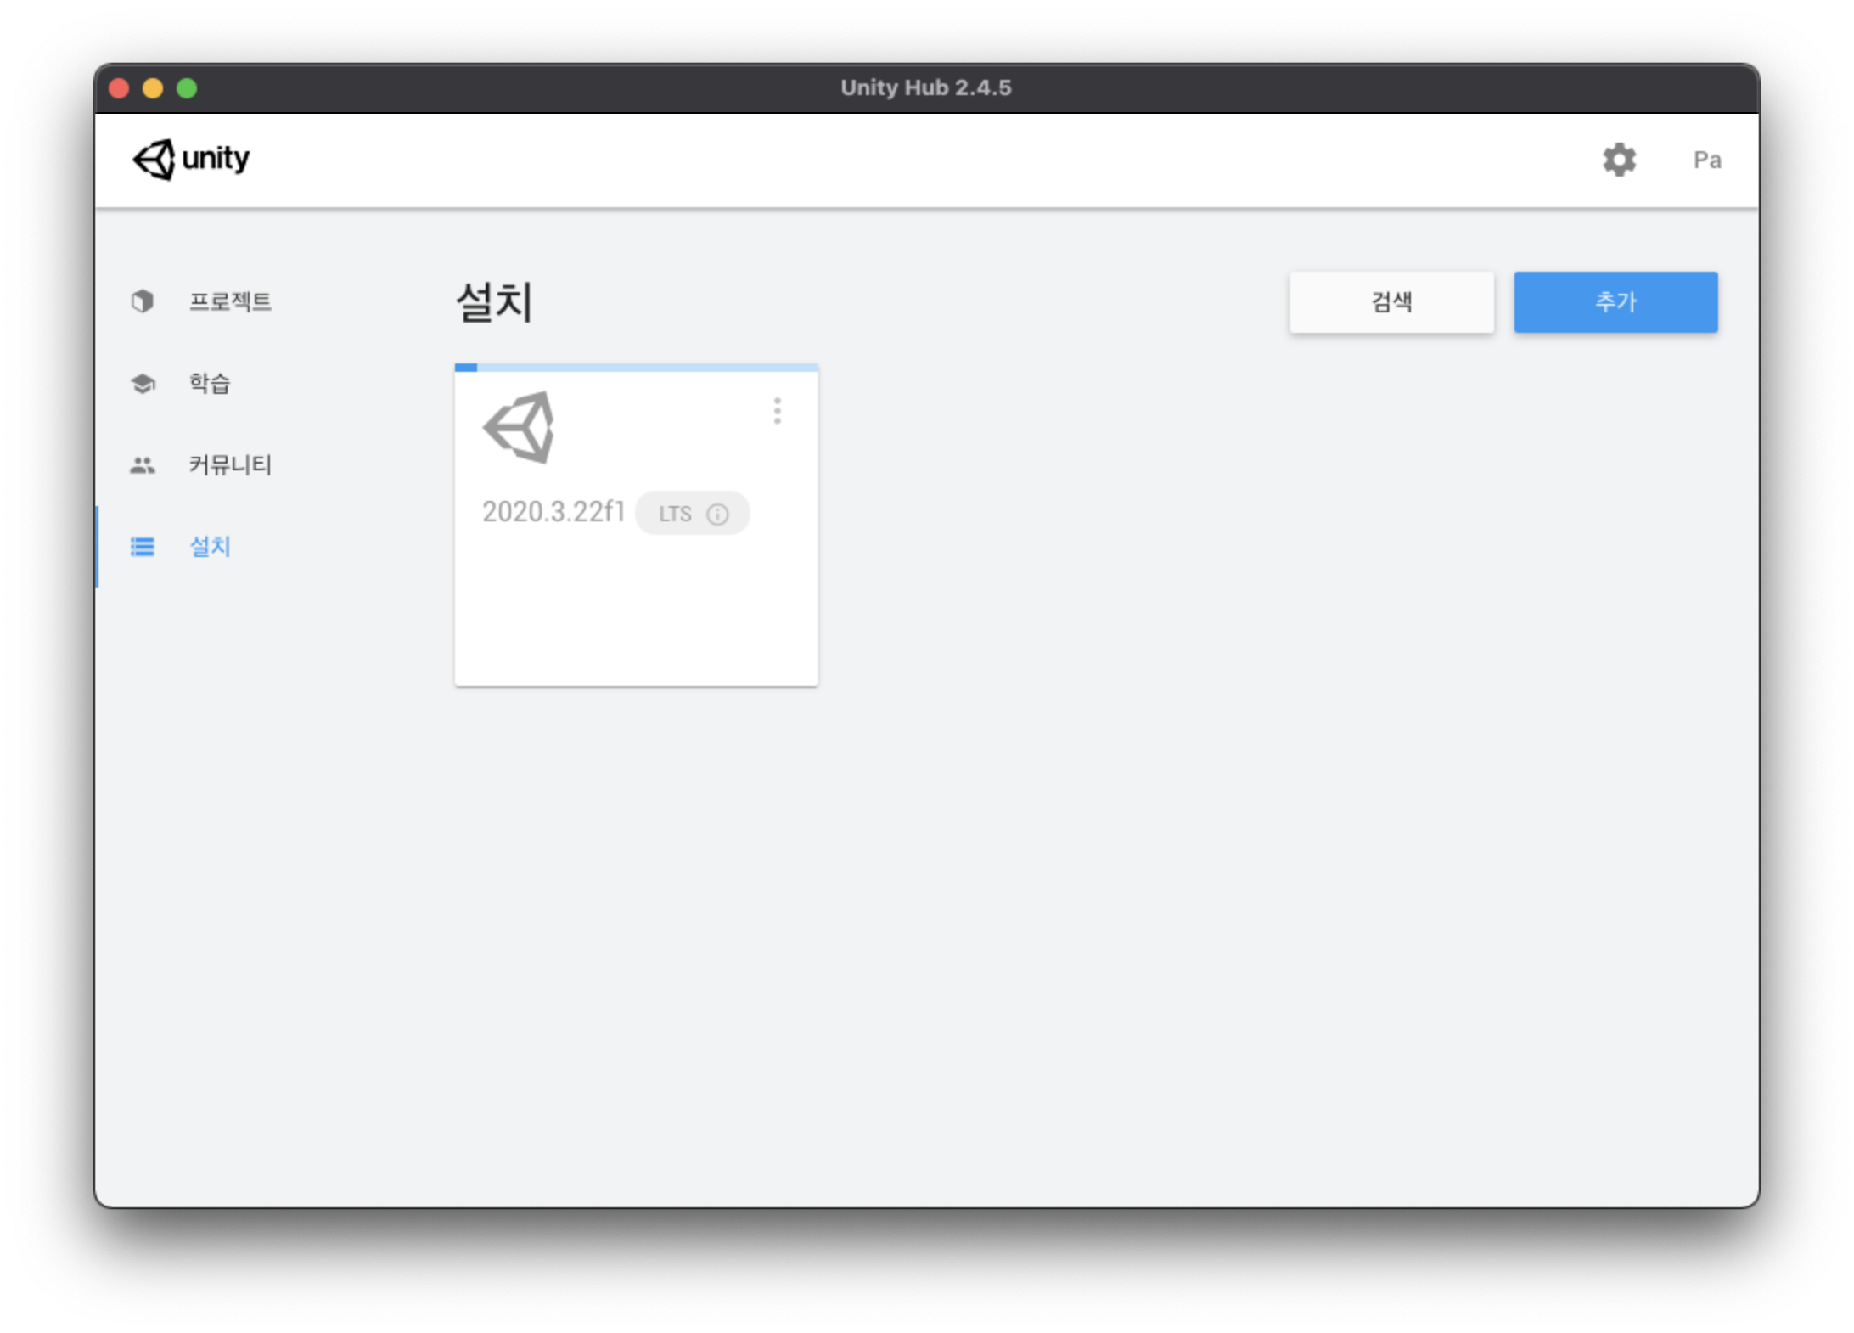Click the LTS badge
This screenshot has height=1333, width=1854.
point(676,514)
